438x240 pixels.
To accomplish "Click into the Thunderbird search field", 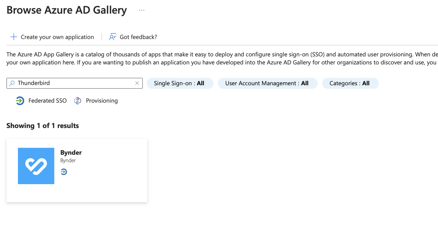I will point(75,83).
